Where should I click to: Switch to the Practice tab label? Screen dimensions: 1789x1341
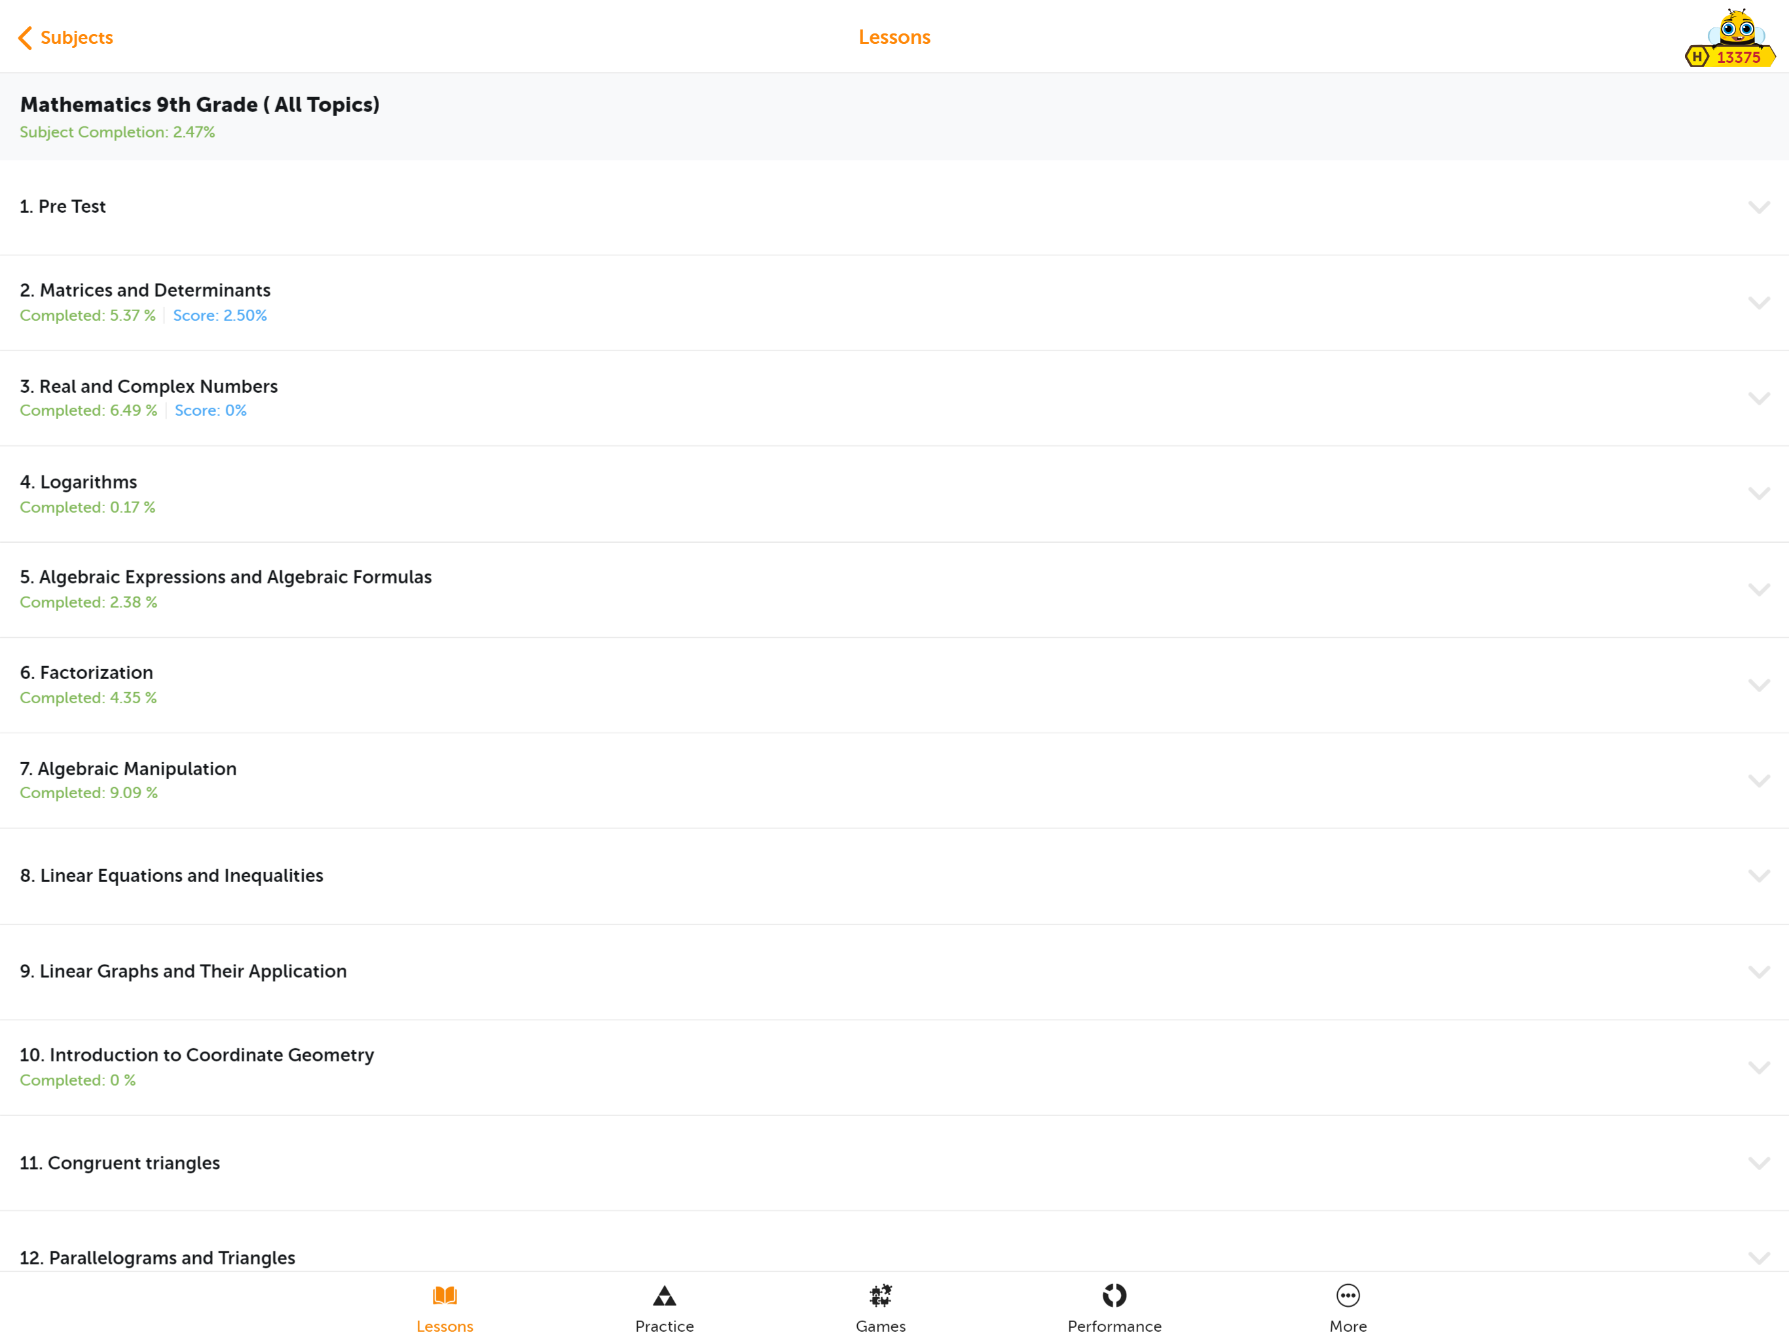coord(664,1327)
